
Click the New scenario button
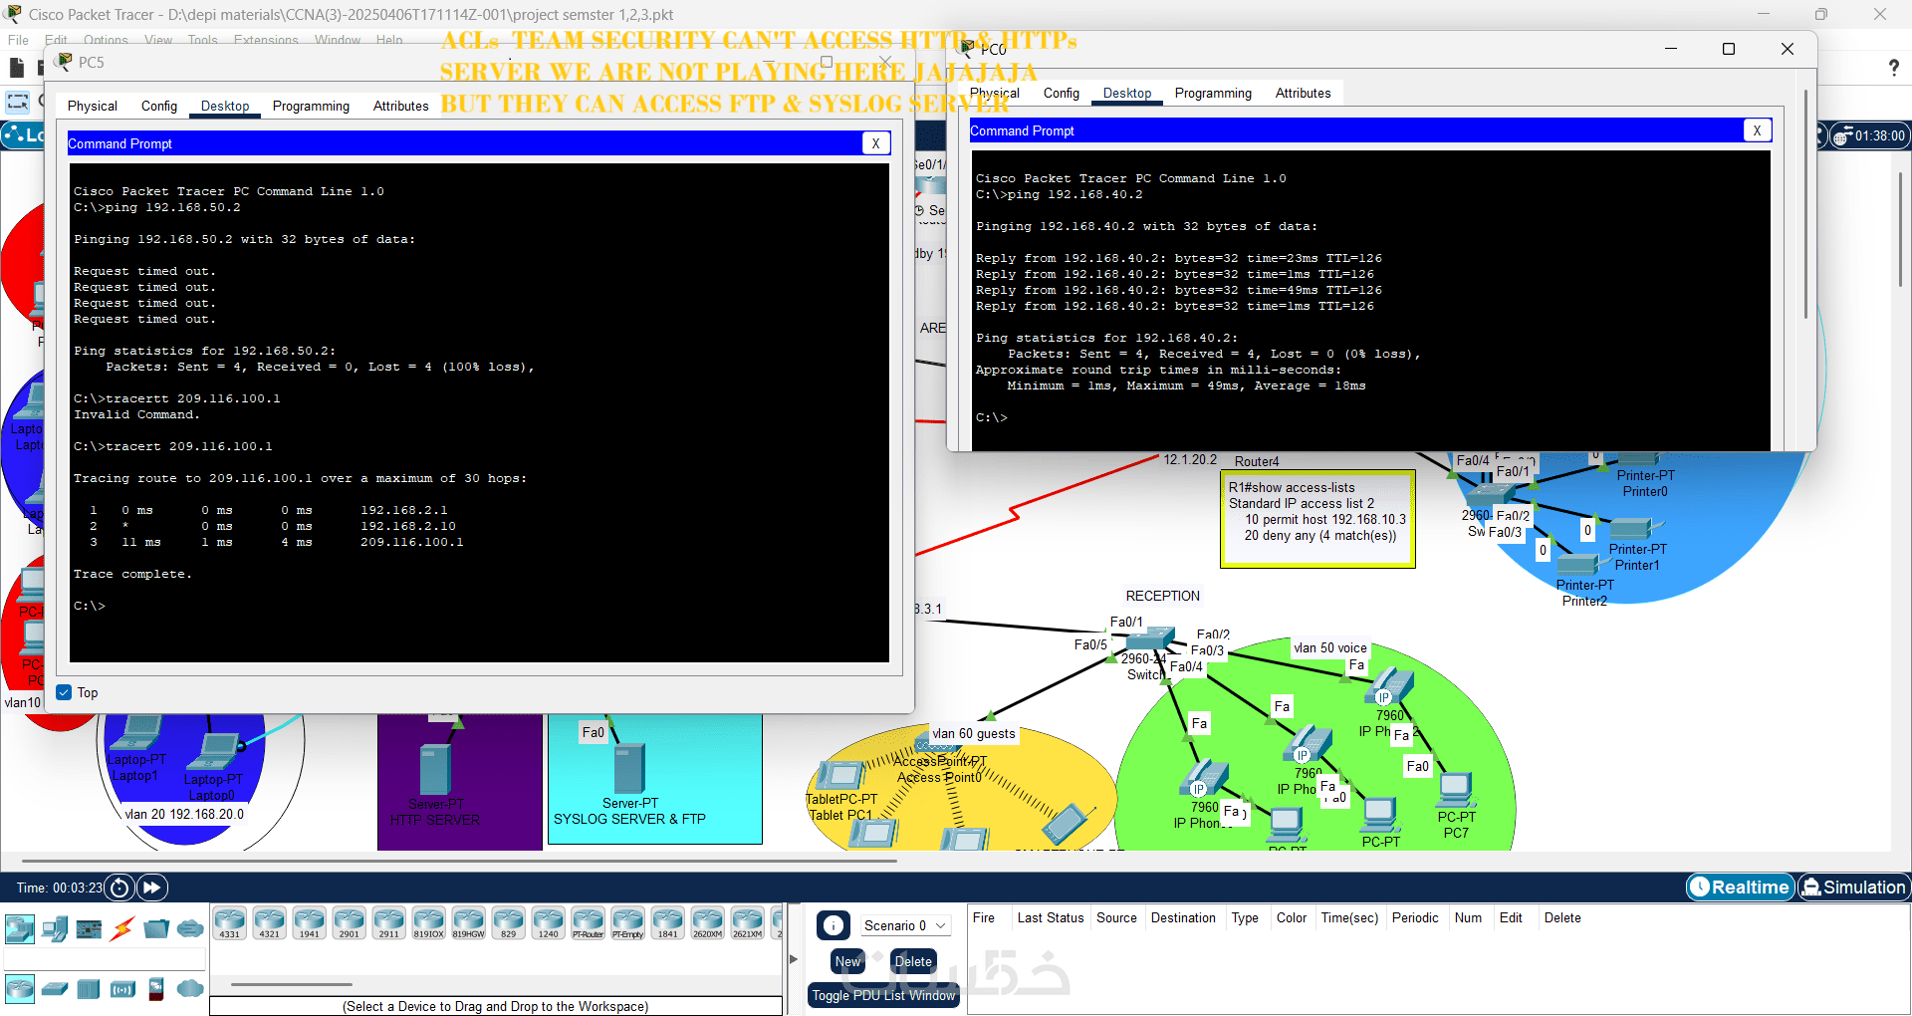point(848,961)
